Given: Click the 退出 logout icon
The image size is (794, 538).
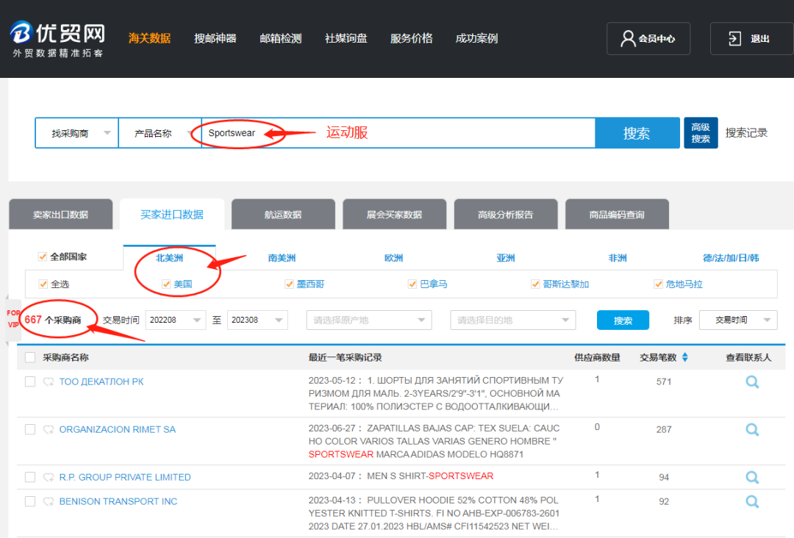Looking at the screenshot, I should click(734, 38).
